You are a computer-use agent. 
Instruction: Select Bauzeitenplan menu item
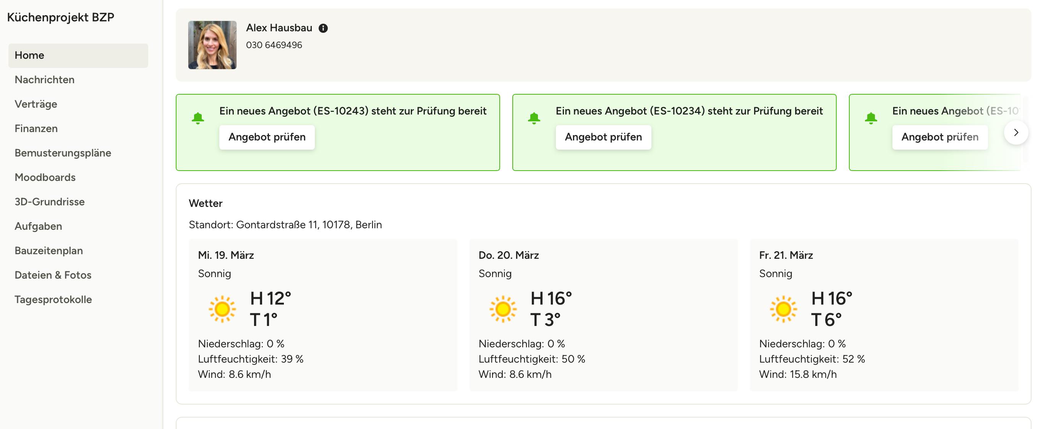tap(49, 251)
